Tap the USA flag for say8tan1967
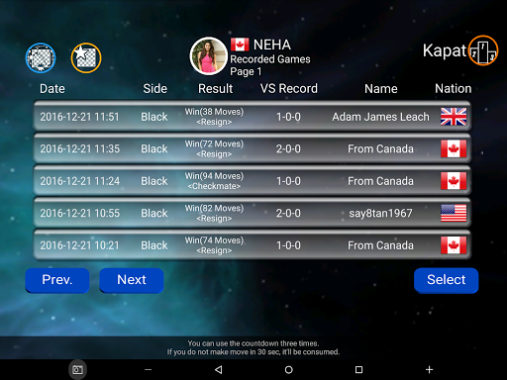The image size is (507, 380). point(454,213)
